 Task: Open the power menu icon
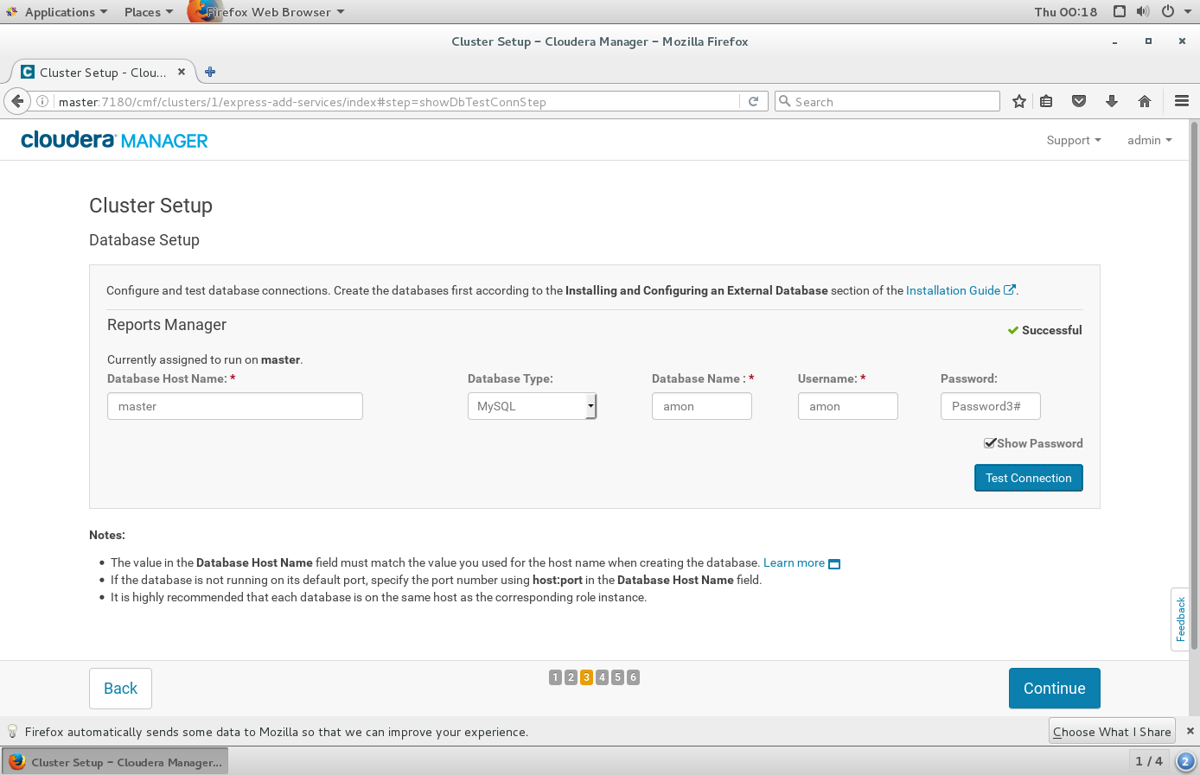click(1168, 11)
